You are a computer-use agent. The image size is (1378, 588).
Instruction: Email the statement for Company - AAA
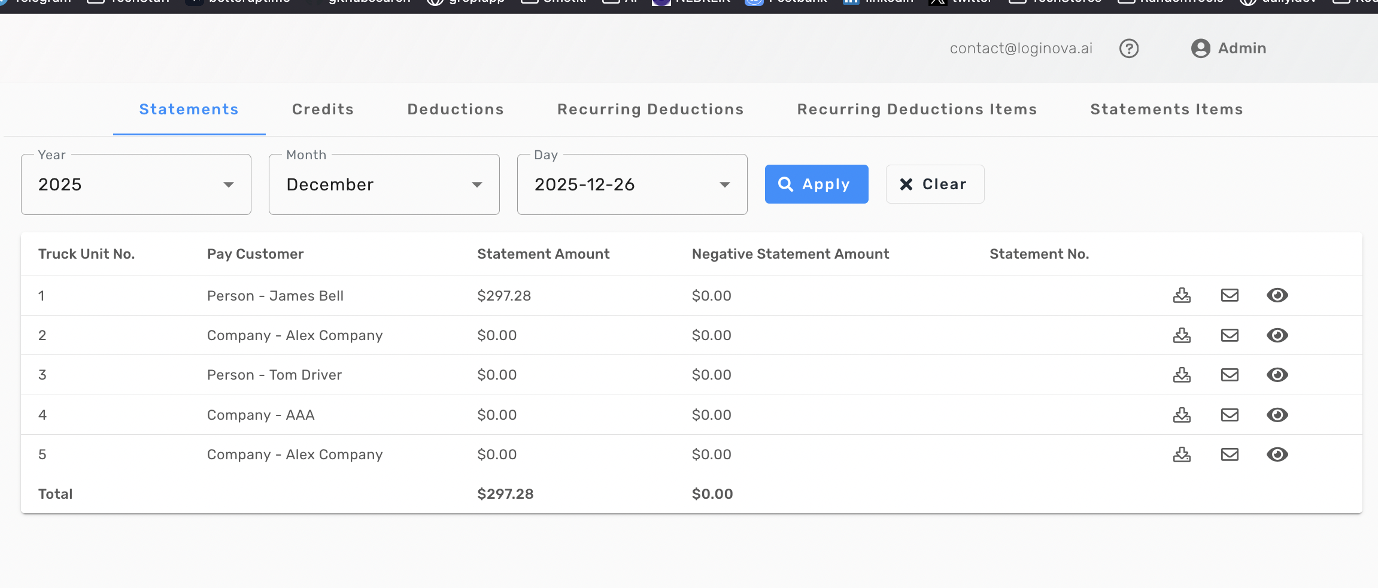click(x=1230, y=414)
